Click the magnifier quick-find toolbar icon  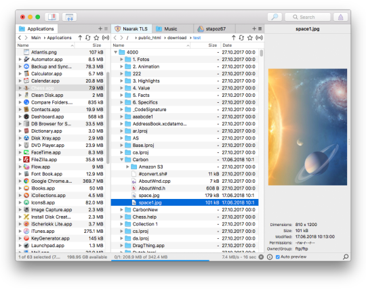[274, 17]
